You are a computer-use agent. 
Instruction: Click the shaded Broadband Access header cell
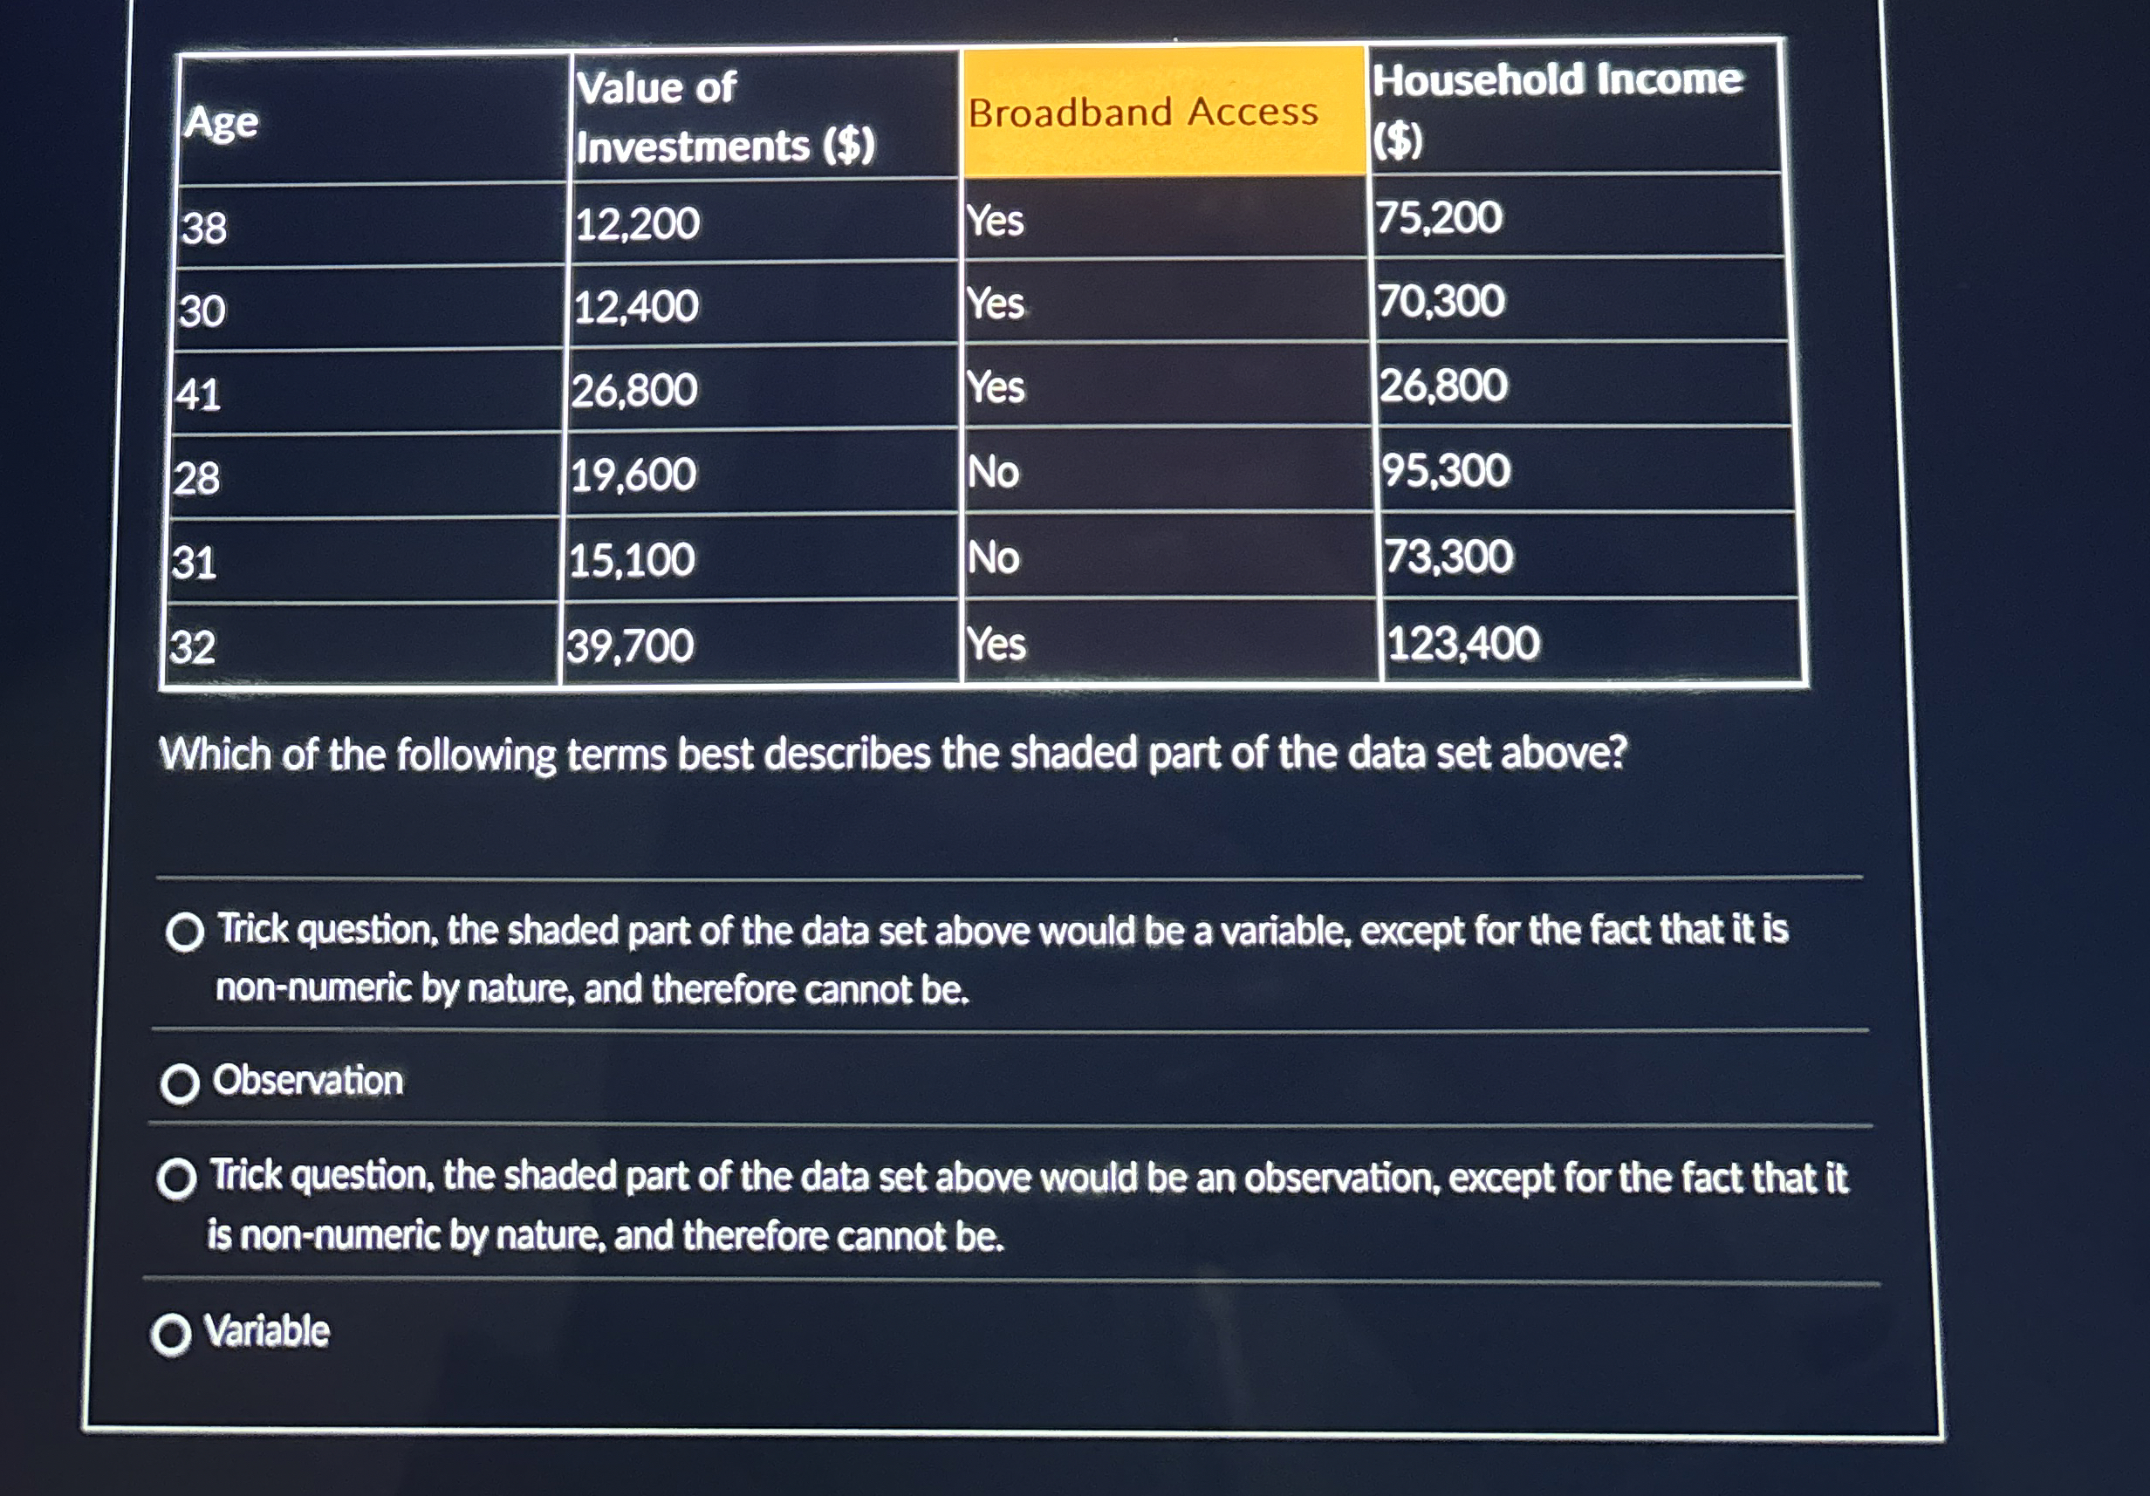pyautogui.click(x=1164, y=112)
